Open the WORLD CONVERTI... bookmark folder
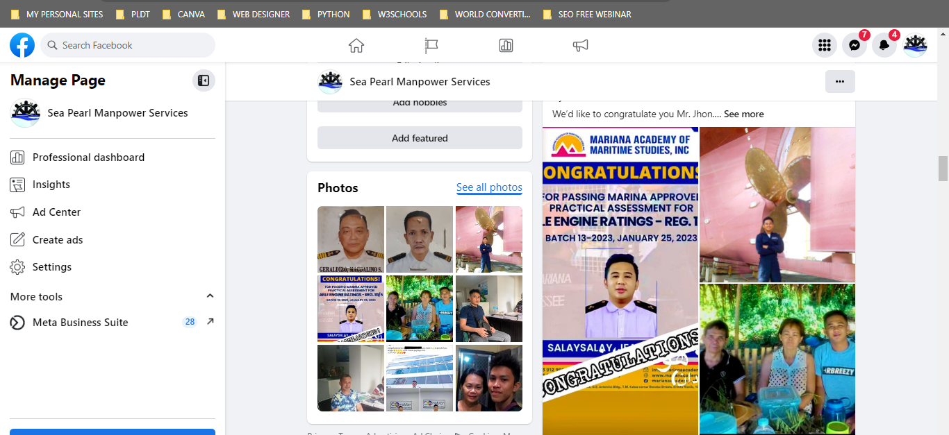Screen dimensions: 949x435 485,14
